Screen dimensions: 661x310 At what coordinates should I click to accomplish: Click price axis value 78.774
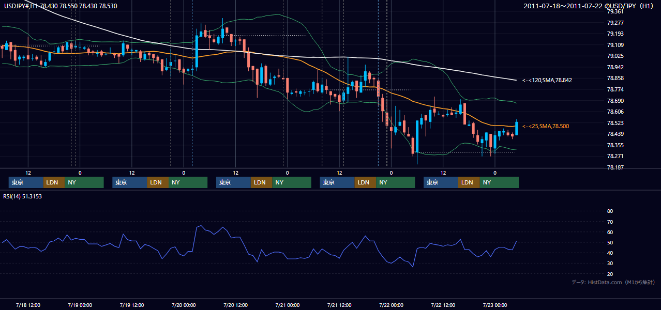pos(615,89)
